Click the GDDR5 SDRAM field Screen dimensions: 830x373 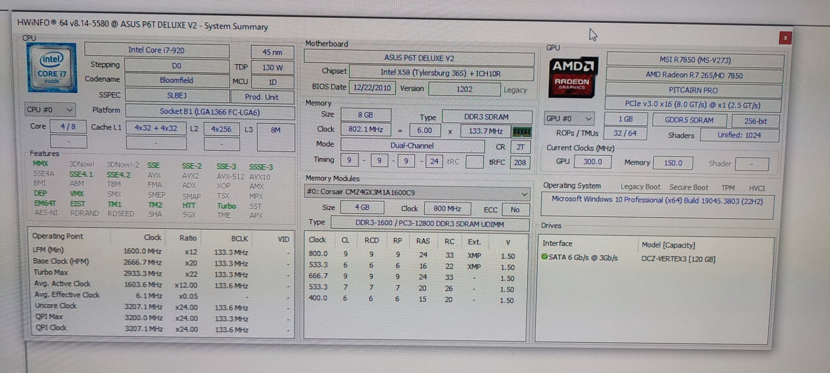[690, 120]
